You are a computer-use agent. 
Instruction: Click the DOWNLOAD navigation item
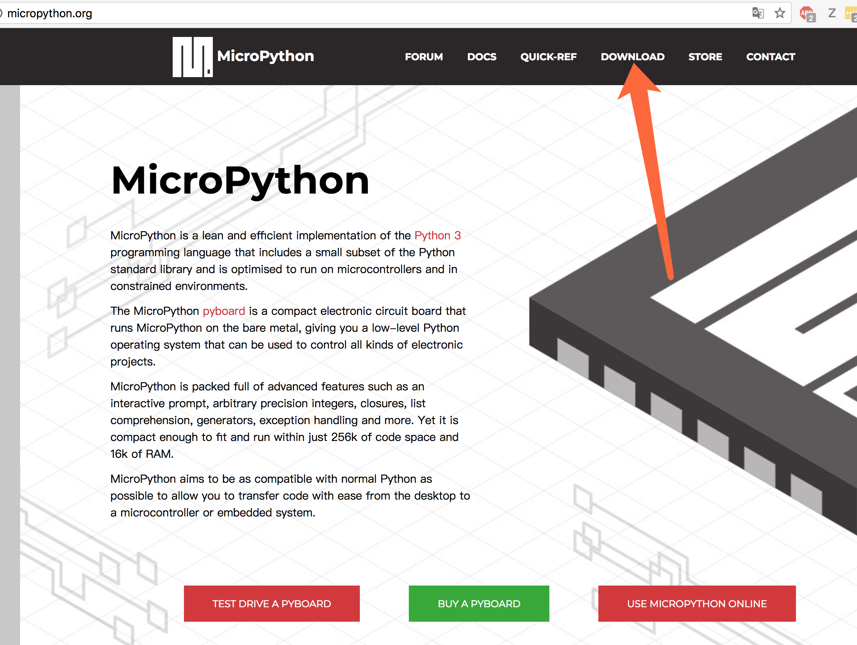click(x=632, y=56)
